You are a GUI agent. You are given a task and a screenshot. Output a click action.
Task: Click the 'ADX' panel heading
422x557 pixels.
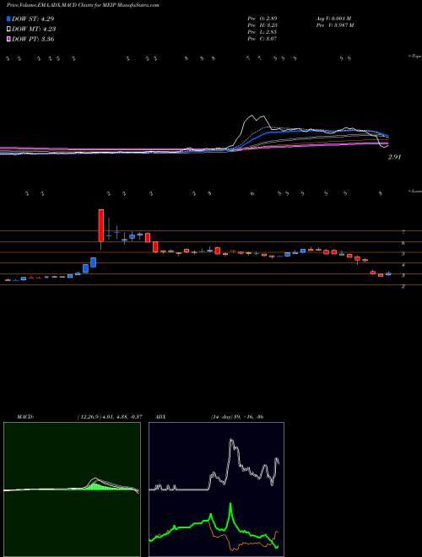click(161, 417)
